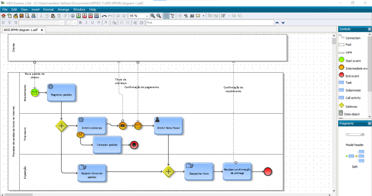Click the Undo arrow icon
Screen dimensions: 372x196
104,16
